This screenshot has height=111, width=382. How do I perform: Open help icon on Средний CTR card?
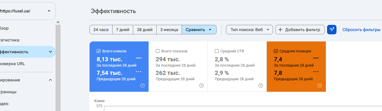coord(261,86)
